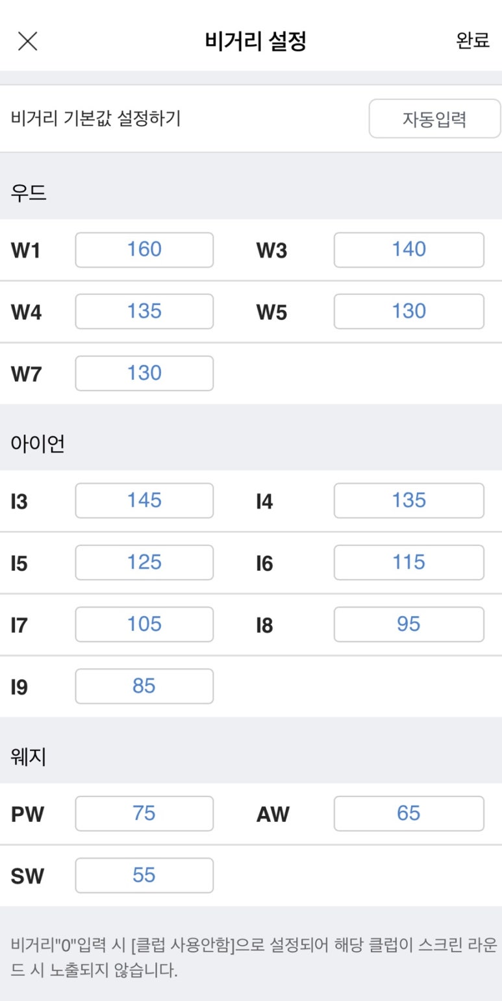Edit the I6 distance field showing 115
The height and width of the screenshot is (1001, 502).
click(x=408, y=562)
